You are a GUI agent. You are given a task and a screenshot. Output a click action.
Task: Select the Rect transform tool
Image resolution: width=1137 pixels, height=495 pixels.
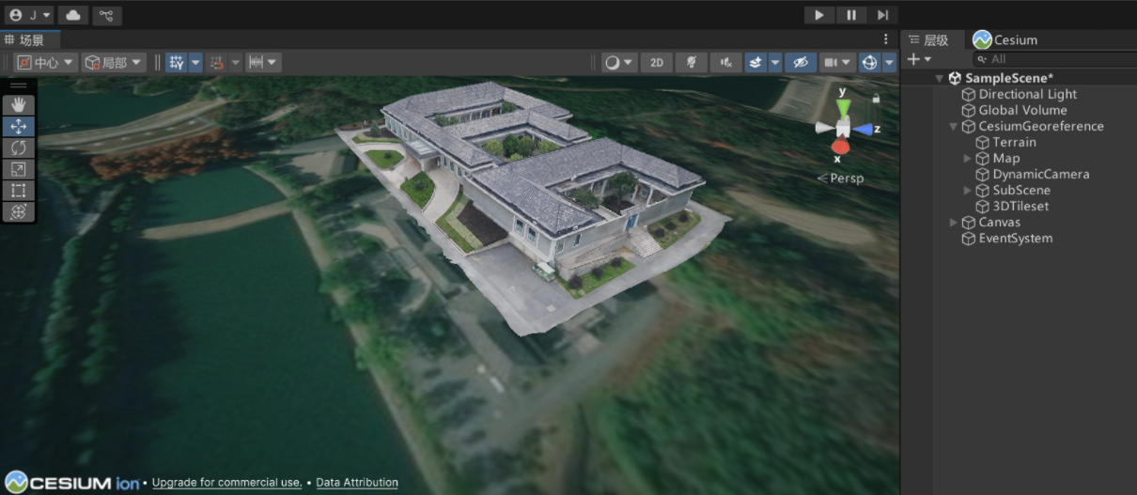coord(19,191)
